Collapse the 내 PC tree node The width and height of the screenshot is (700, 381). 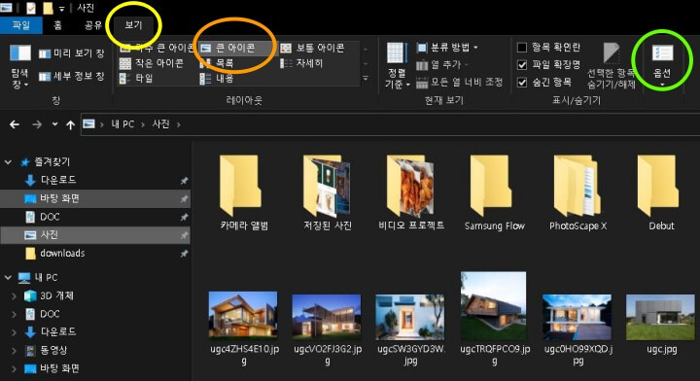[8, 278]
